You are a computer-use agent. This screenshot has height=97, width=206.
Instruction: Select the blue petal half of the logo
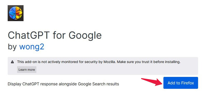(12, 13)
